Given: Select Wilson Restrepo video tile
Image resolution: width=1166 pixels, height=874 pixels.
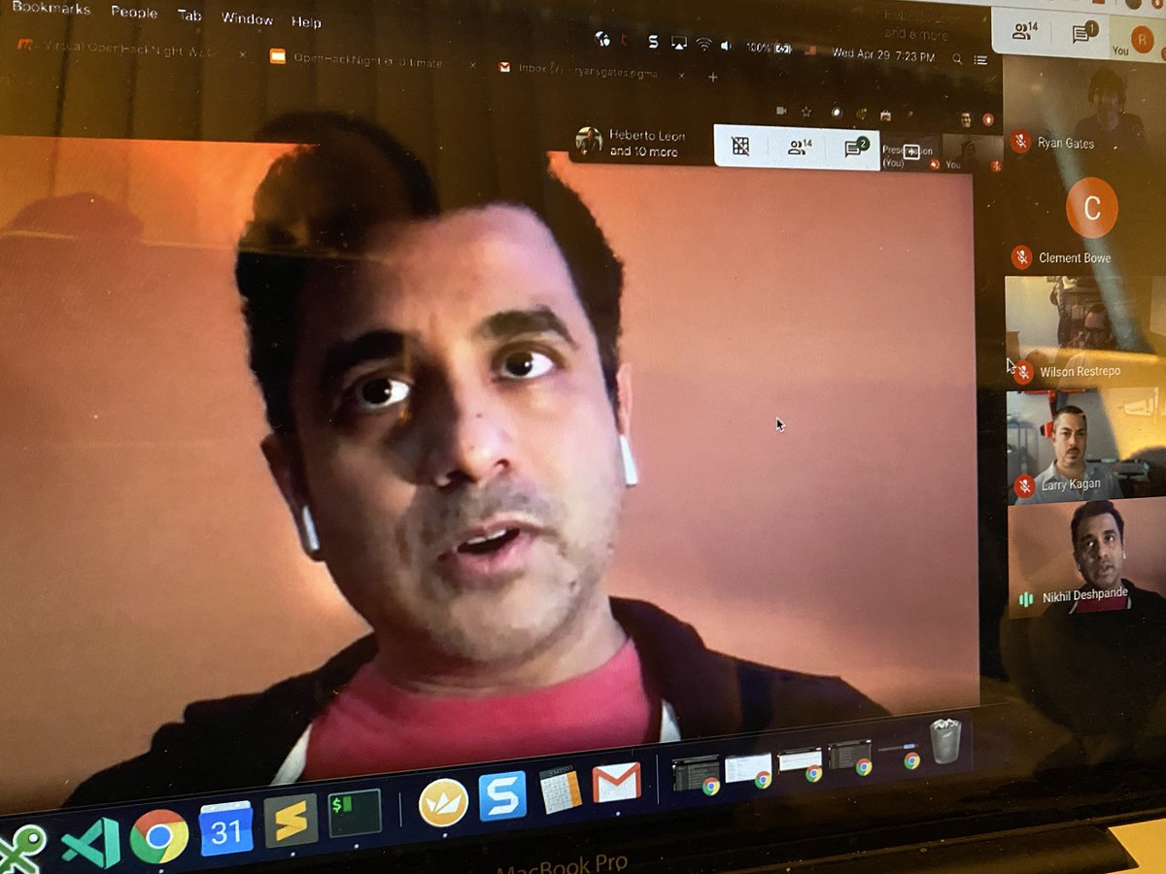Looking at the screenshot, I should click(x=1084, y=331).
